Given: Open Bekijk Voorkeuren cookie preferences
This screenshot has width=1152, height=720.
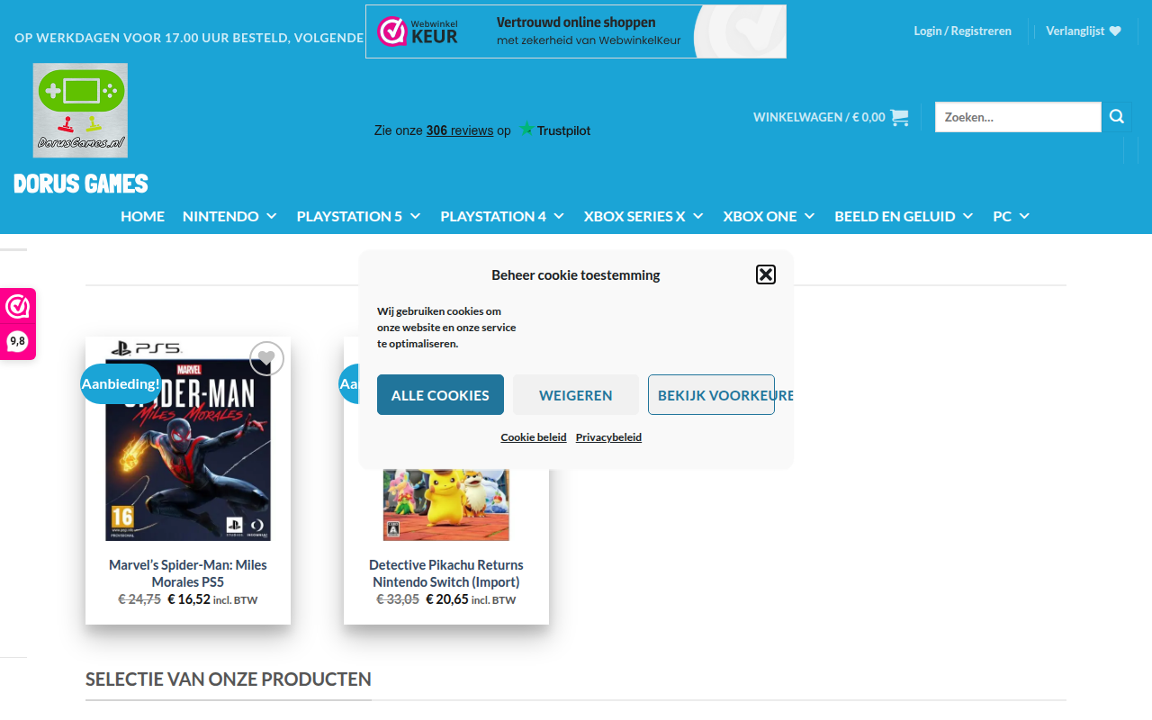Looking at the screenshot, I should coord(711,395).
